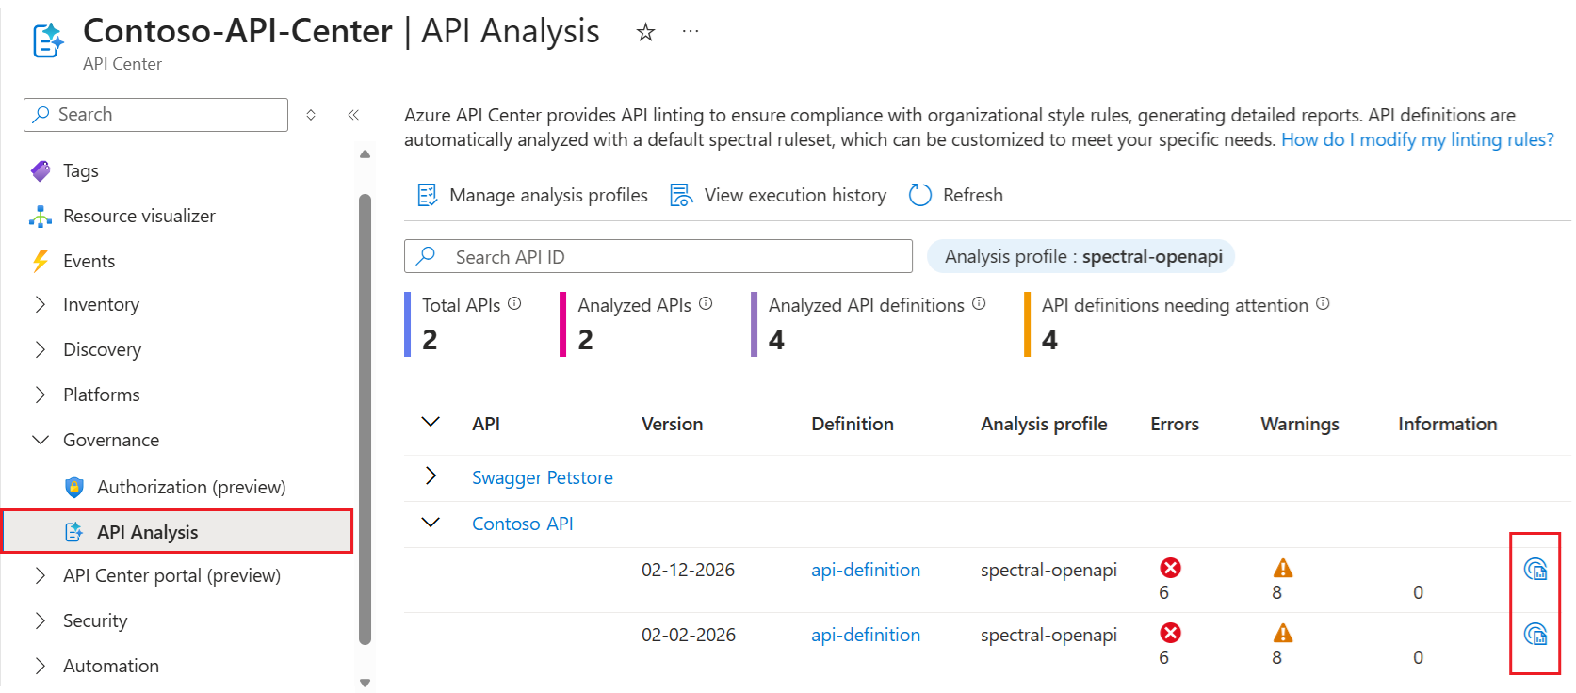This screenshot has height=693, width=1576.
Task: Click info icon beside Total APIs
Action: click(514, 304)
